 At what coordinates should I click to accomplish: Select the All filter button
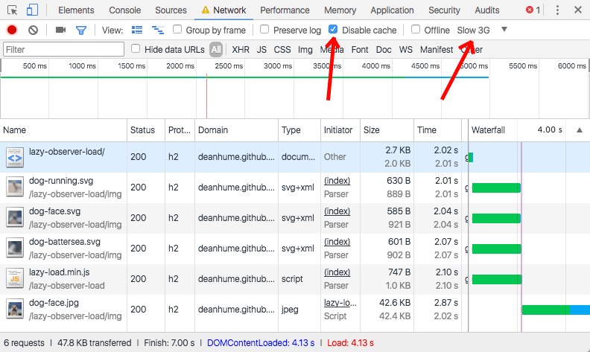pos(216,50)
